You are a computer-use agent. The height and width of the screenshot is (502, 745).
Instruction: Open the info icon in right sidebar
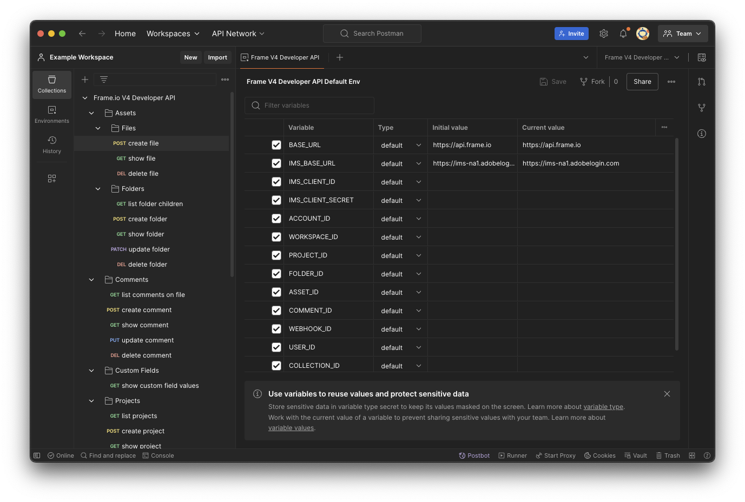coord(702,134)
